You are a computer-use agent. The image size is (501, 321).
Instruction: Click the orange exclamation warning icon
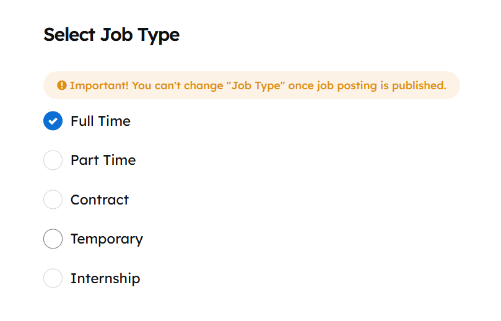coord(61,86)
